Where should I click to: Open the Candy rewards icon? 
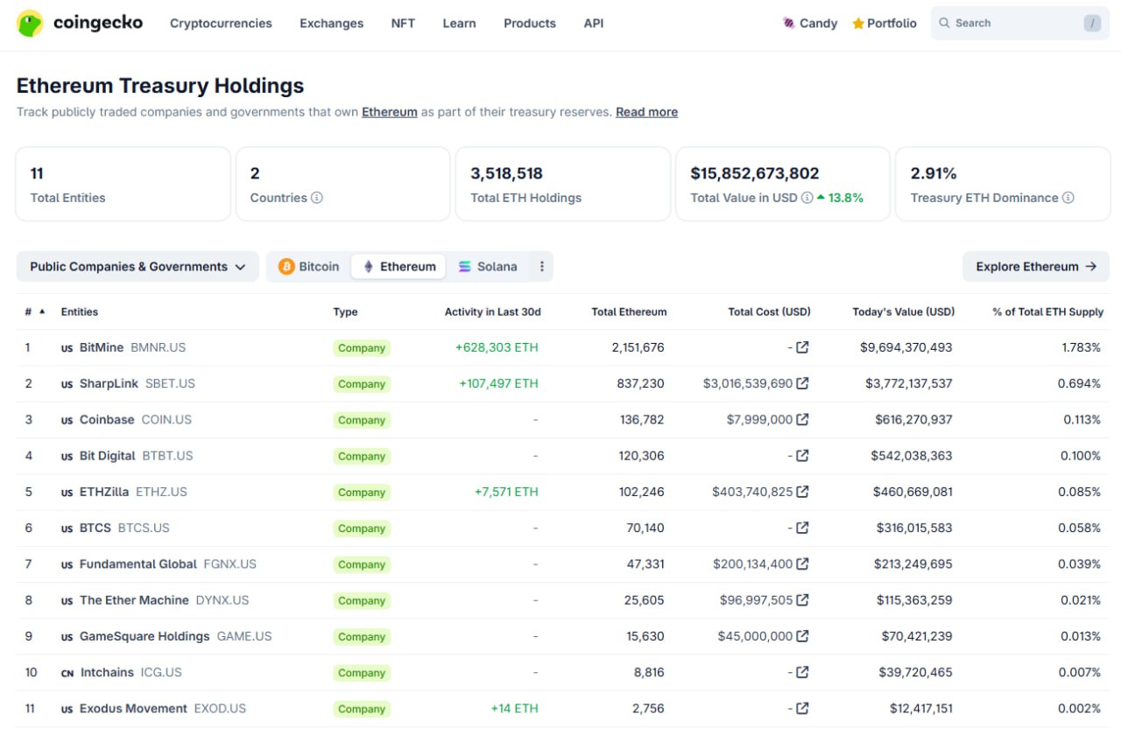(x=788, y=24)
